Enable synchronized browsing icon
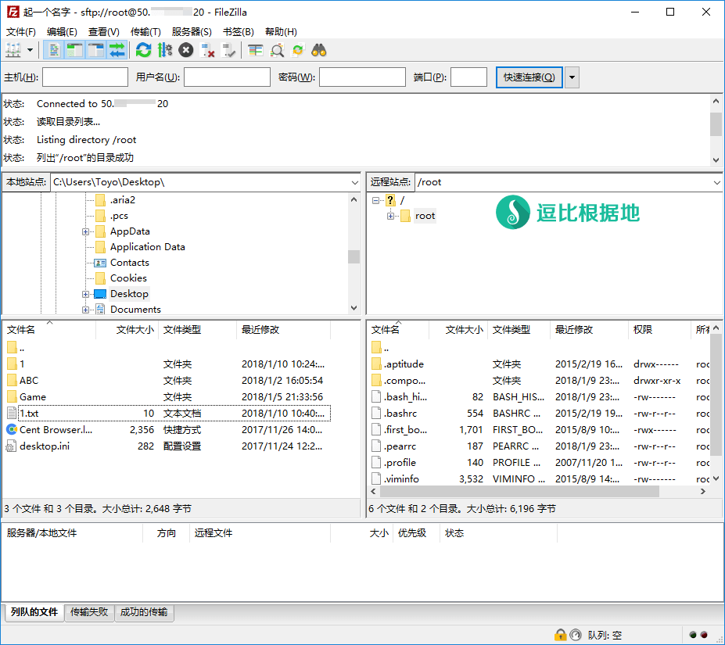The height and width of the screenshot is (645, 725). click(x=298, y=50)
